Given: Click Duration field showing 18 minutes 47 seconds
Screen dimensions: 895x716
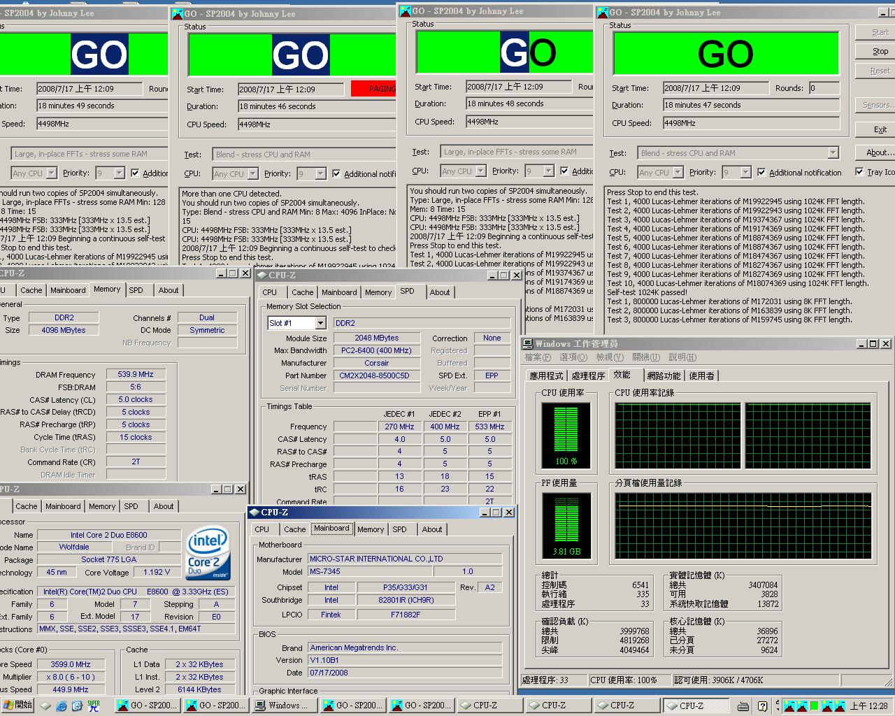Looking at the screenshot, I should click(x=751, y=105).
